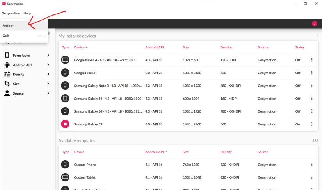Click the Custom Phone template icon
Screen dimensions: 322x190
coord(65,165)
